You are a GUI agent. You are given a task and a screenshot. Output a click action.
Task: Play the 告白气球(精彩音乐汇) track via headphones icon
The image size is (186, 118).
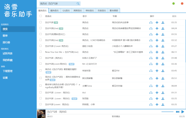point(151,34)
